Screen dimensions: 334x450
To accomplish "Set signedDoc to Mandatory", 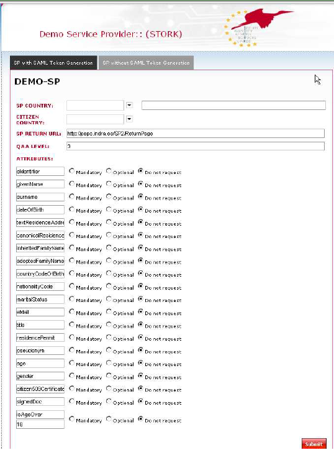I will 71,402.
